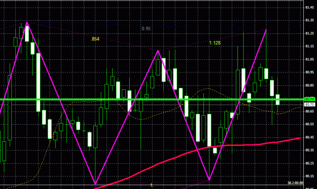Click the green 1.128 ratio label
Image resolution: width=317 pixels, height=189 pixels.
pos(215,43)
